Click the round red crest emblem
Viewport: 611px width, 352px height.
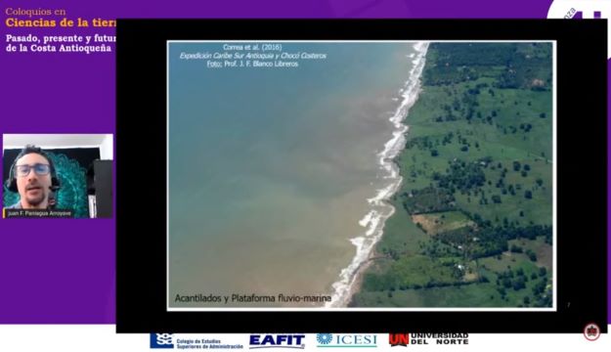click(x=591, y=331)
